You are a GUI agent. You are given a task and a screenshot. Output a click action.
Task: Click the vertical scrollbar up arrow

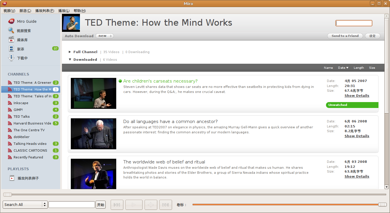[386, 16]
